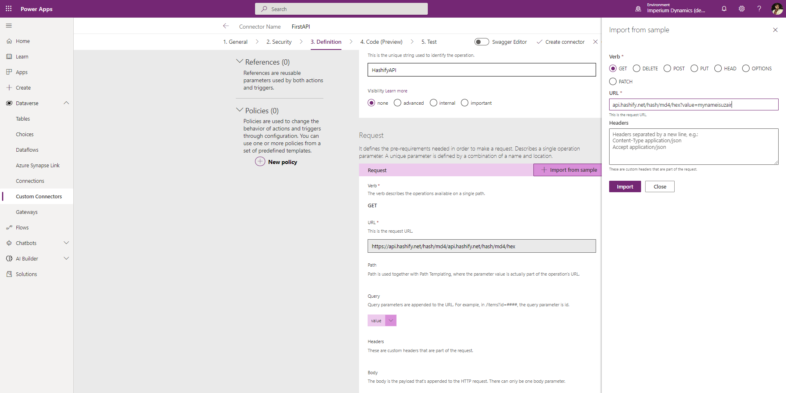
Task: Open the value query parameter dropdown
Action: click(391, 321)
